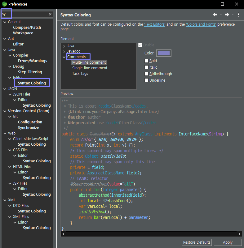Select Java Editor Syntax Coloring

[32, 83]
